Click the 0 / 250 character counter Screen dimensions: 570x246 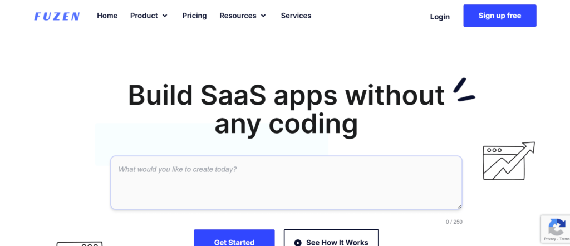454,222
